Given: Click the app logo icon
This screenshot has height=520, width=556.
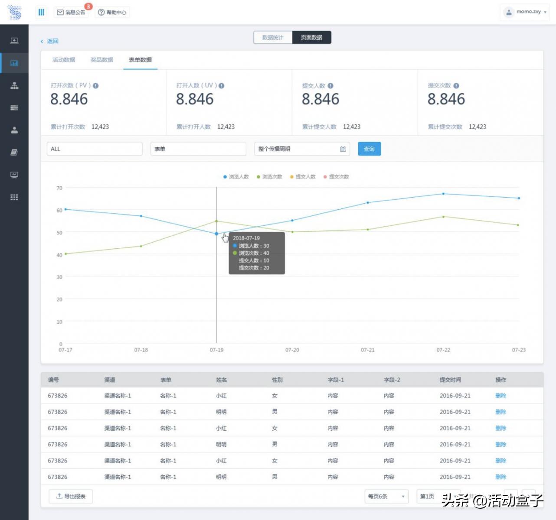Looking at the screenshot, I should [x=15, y=12].
